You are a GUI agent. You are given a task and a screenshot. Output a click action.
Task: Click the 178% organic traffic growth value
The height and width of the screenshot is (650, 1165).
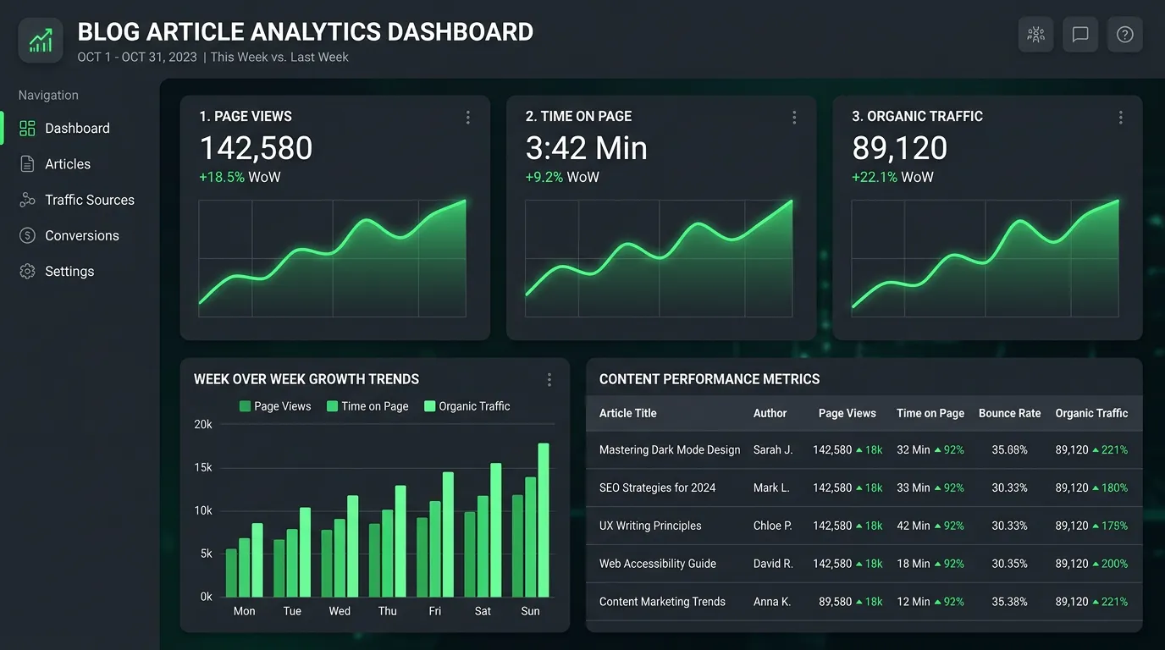1115,526
